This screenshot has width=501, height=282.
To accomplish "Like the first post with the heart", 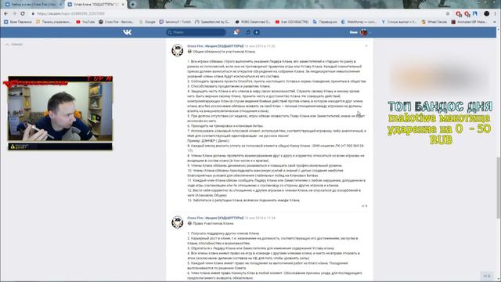I will (364, 206).
